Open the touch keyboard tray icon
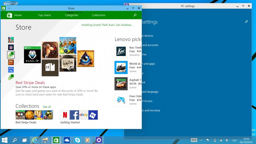 coord(194,140)
